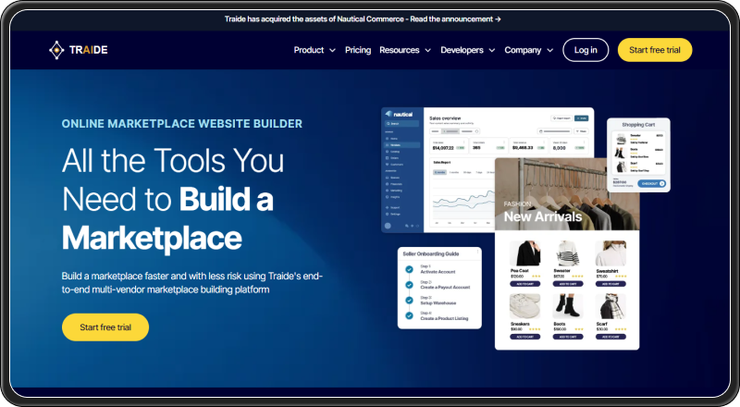Screen dimensions: 740x407
Task: Go to the Pricing page
Action: 358,50
